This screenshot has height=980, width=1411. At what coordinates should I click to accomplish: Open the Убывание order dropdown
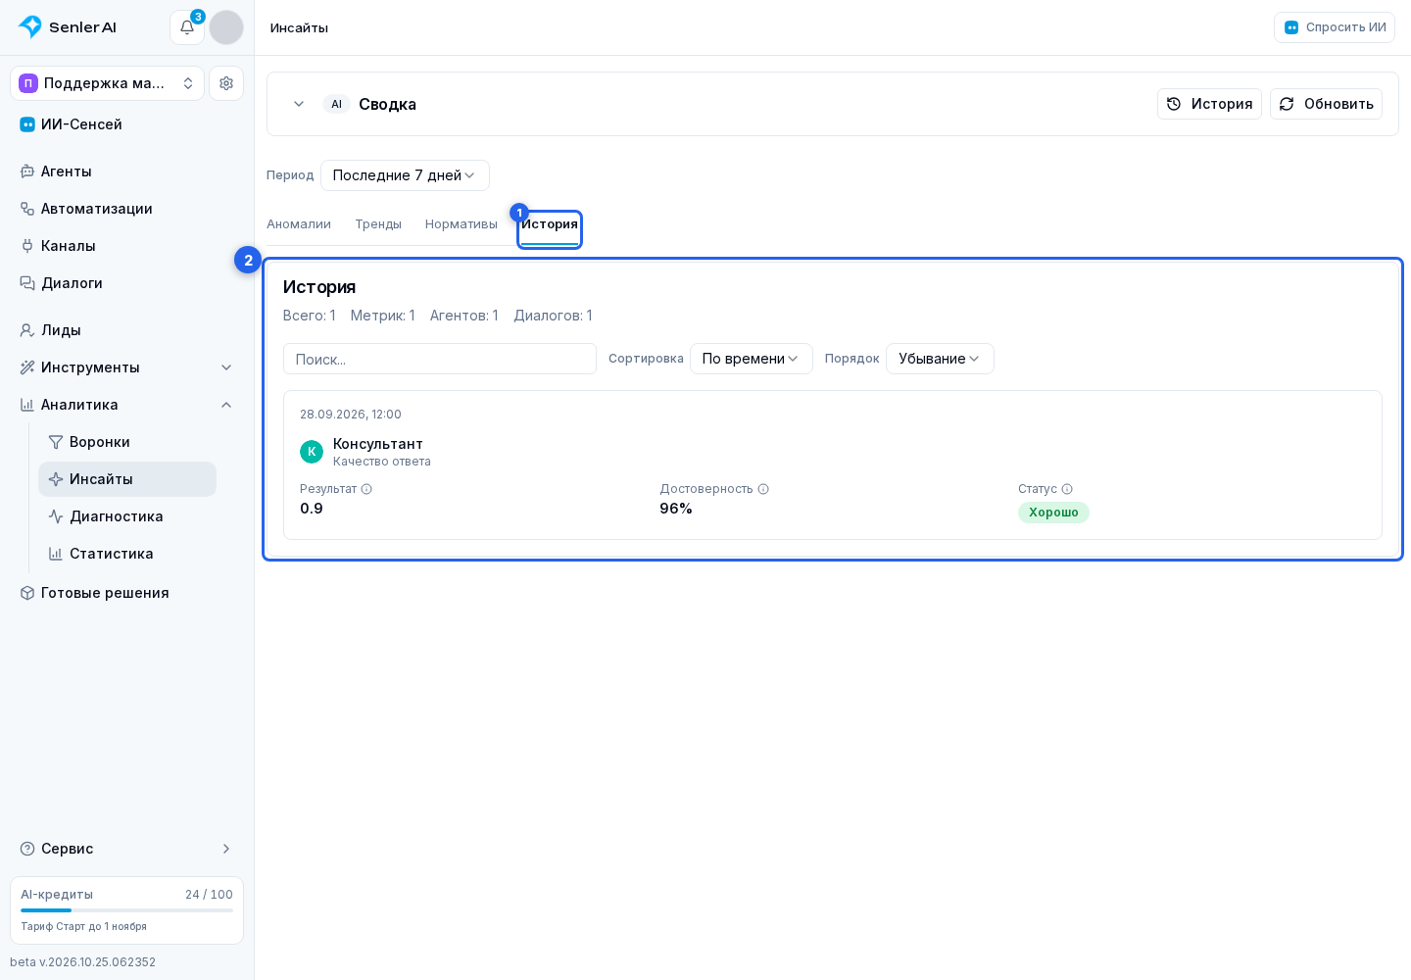[x=940, y=359]
